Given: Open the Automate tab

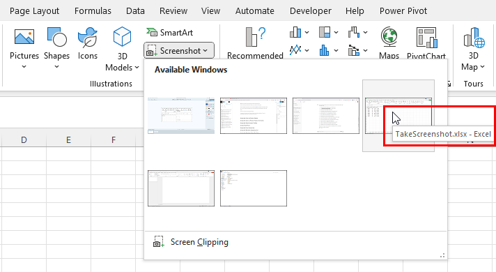Looking at the screenshot, I should pyautogui.click(x=255, y=10).
